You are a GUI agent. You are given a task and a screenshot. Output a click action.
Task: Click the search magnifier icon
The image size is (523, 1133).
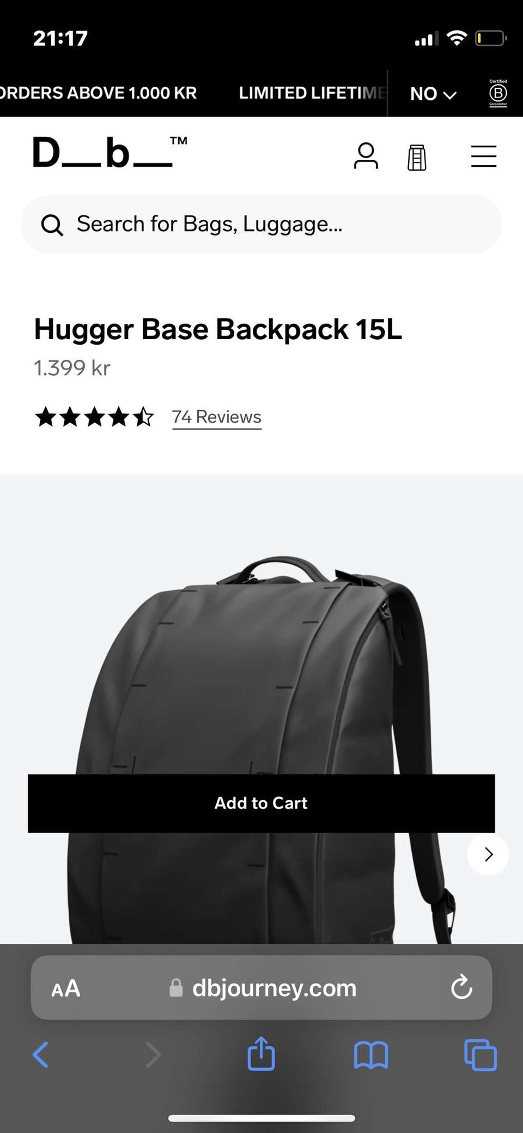click(x=52, y=225)
